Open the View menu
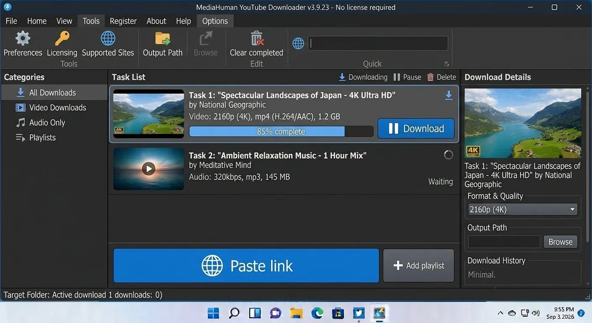 [x=64, y=21]
